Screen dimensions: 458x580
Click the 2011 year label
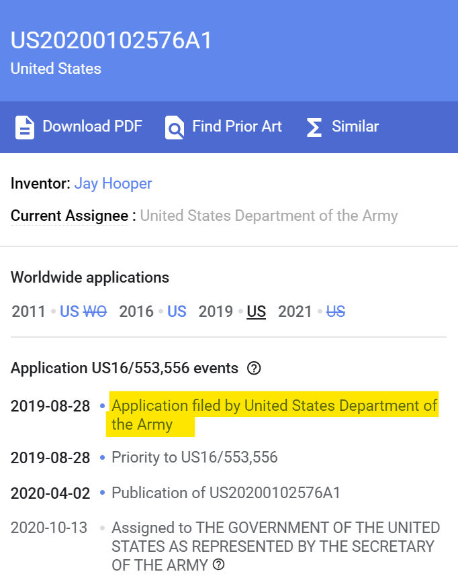pyautogui.click(x=28, y=311)
